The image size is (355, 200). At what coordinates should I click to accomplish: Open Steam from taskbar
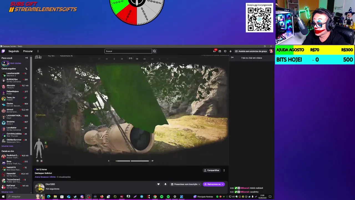[x=75, y=197]
